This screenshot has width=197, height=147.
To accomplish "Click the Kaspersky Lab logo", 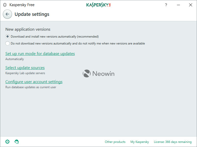I will point(98,5).
